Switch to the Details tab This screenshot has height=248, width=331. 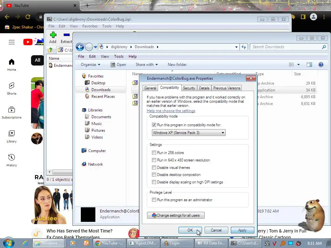pyautogui.click(x=204, y=88)
